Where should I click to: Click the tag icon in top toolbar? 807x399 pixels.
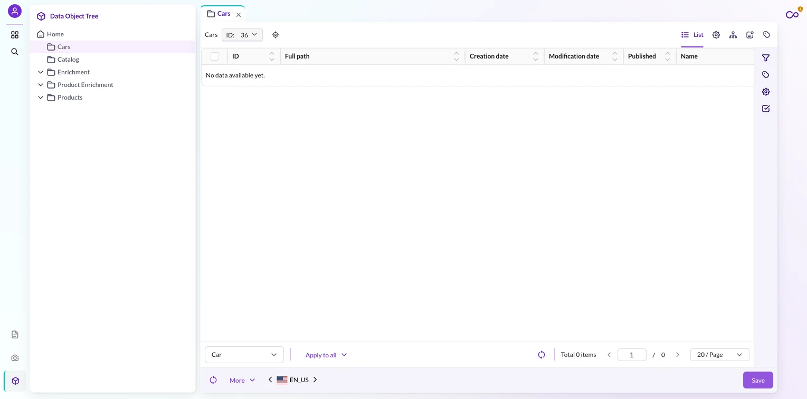[767, 35]
